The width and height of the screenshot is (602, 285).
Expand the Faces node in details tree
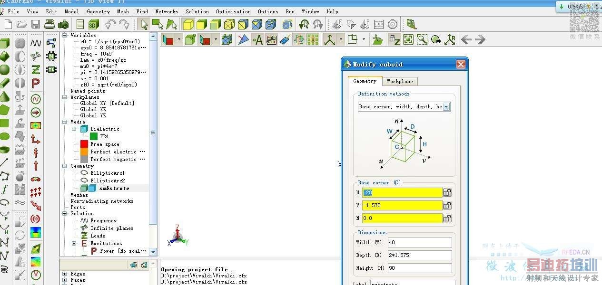coord(64,280)
